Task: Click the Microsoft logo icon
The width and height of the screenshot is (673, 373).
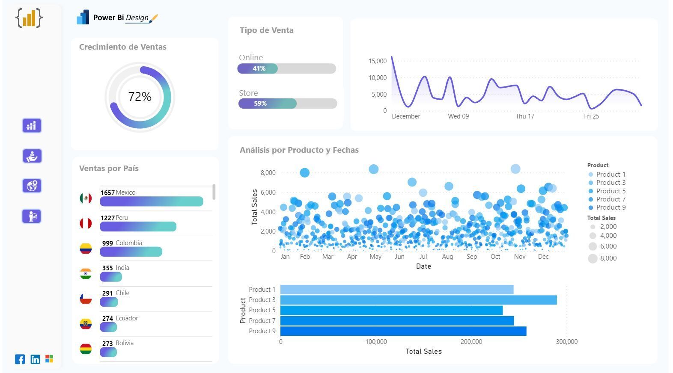Action: 49,358
